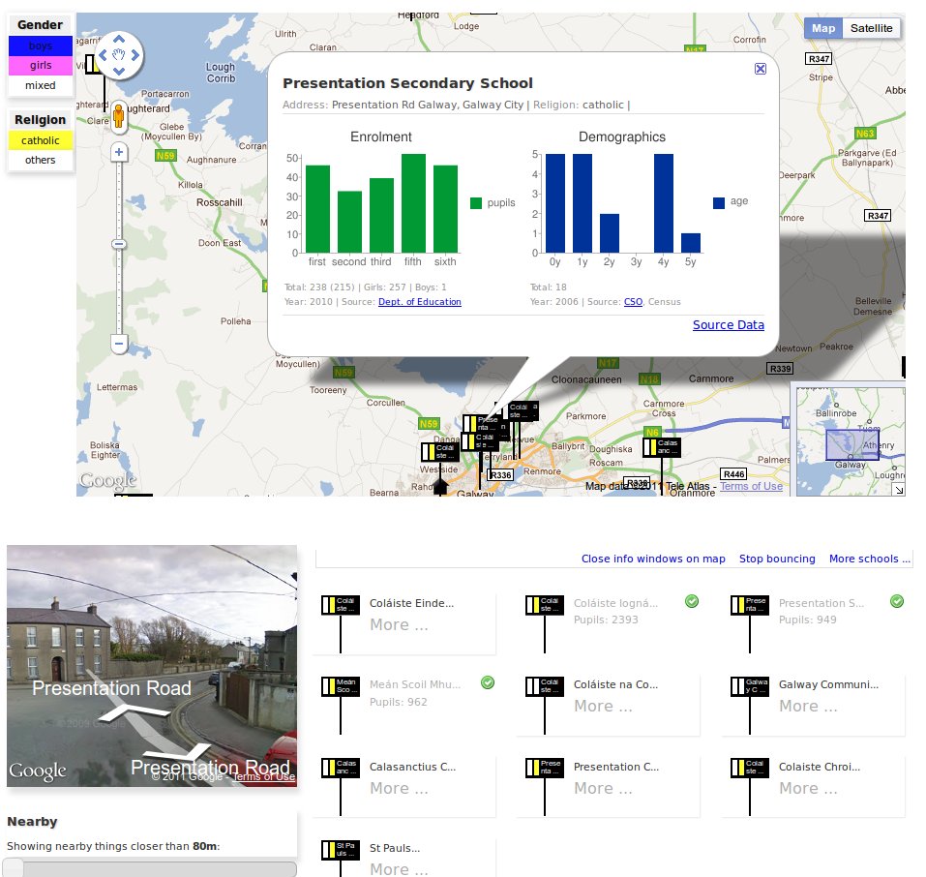
Task: Filter by girls in Gender legend
Action: click(x=41, y=65)
